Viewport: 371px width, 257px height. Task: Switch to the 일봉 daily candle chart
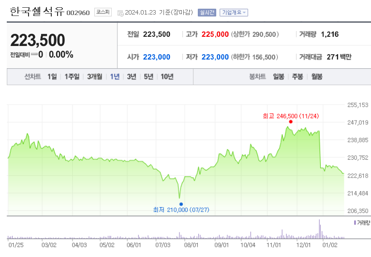[279, 76]
